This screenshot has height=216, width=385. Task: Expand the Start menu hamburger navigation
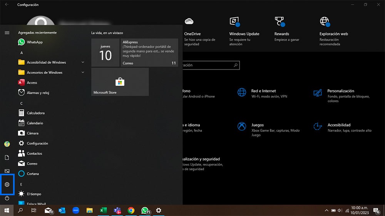(x=7, y=33)
